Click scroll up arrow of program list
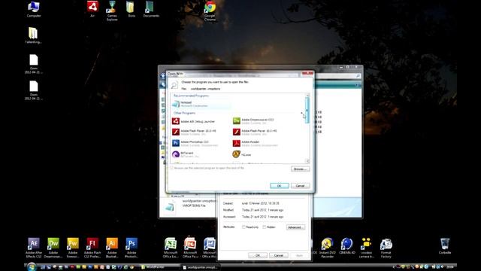The width and height of the screenshot is (481, 271). [x=307, y=96]
